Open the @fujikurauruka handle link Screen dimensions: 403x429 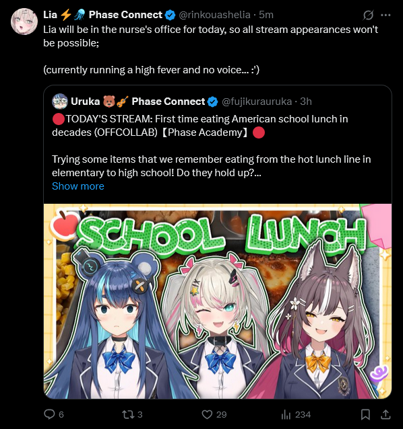coord(257,102)
